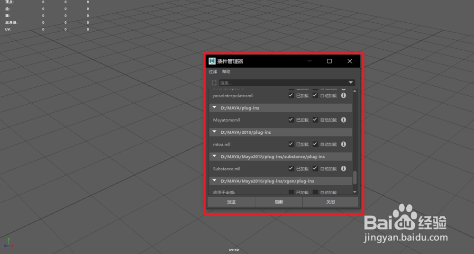Uncheck 已加载 for poseInterpolator.mll
Viewport: 474px width, 254px height.
point(291,95)
